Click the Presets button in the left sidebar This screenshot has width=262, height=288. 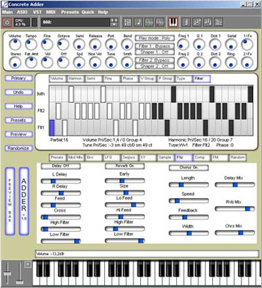tap(19, 120)
